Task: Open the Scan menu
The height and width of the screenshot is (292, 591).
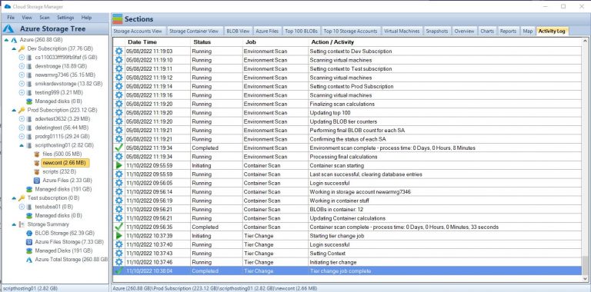Action: 45,18
